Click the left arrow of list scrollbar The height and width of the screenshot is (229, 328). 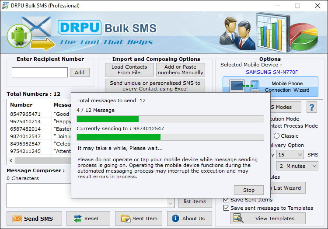coord(11,160)
